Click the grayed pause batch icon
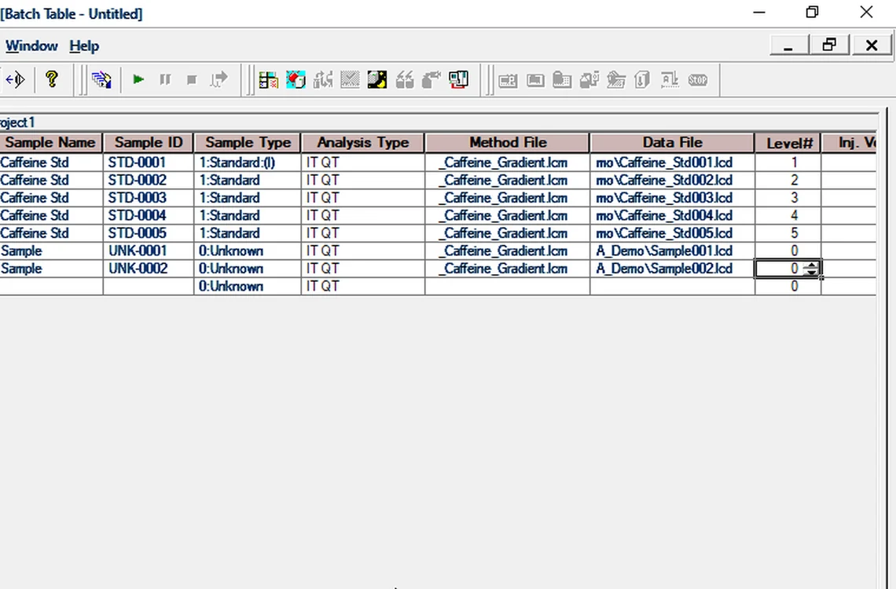 tap(165, 79)
